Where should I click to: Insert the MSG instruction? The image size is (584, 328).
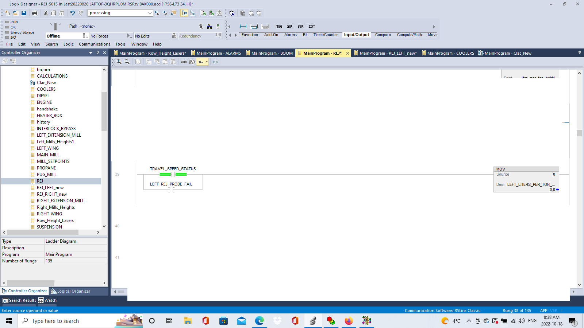[279, 27]
